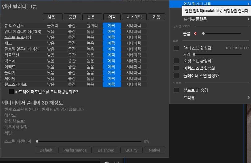Set 섀도 to 낮음
Image resolution: width=251 pixels, height=163 pixels.
[51, 43]
